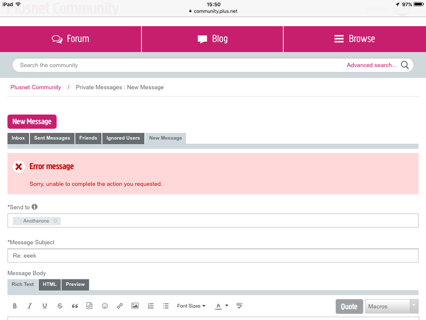Open the Macros dropdown
The width and height of the screenshot is (426, 320).
[x=391, y=306]
